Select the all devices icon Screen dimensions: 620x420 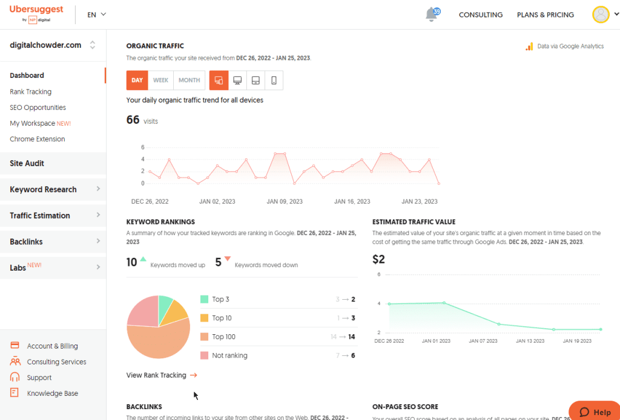pyautogui.click(x=219, y=80)
